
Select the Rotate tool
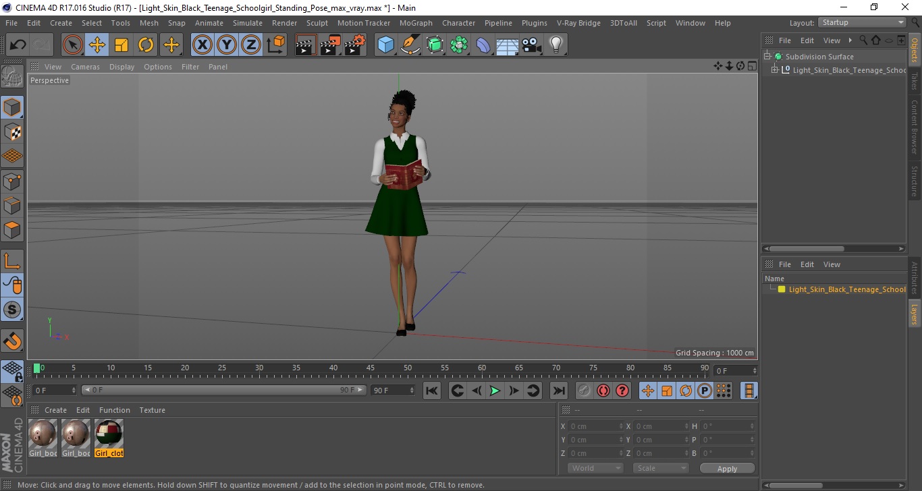146,45
